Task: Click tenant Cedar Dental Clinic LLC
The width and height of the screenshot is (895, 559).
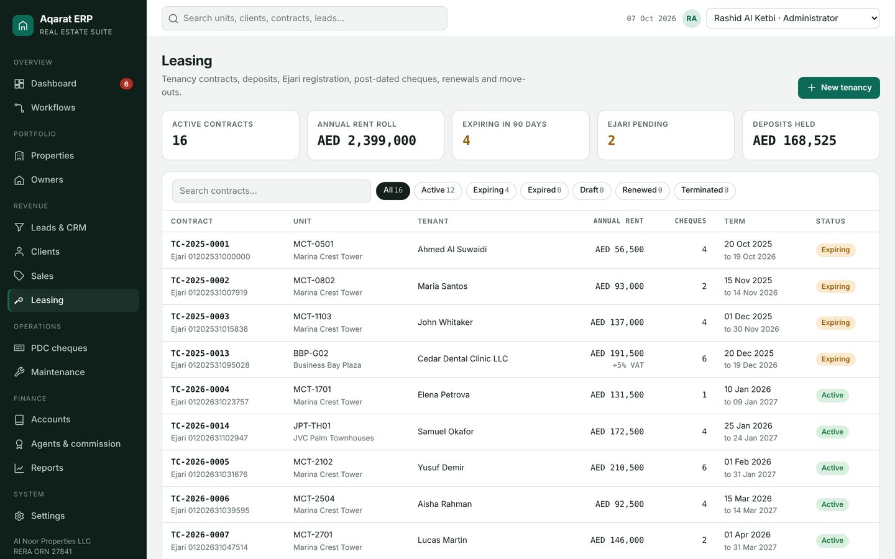Action: 463,359
